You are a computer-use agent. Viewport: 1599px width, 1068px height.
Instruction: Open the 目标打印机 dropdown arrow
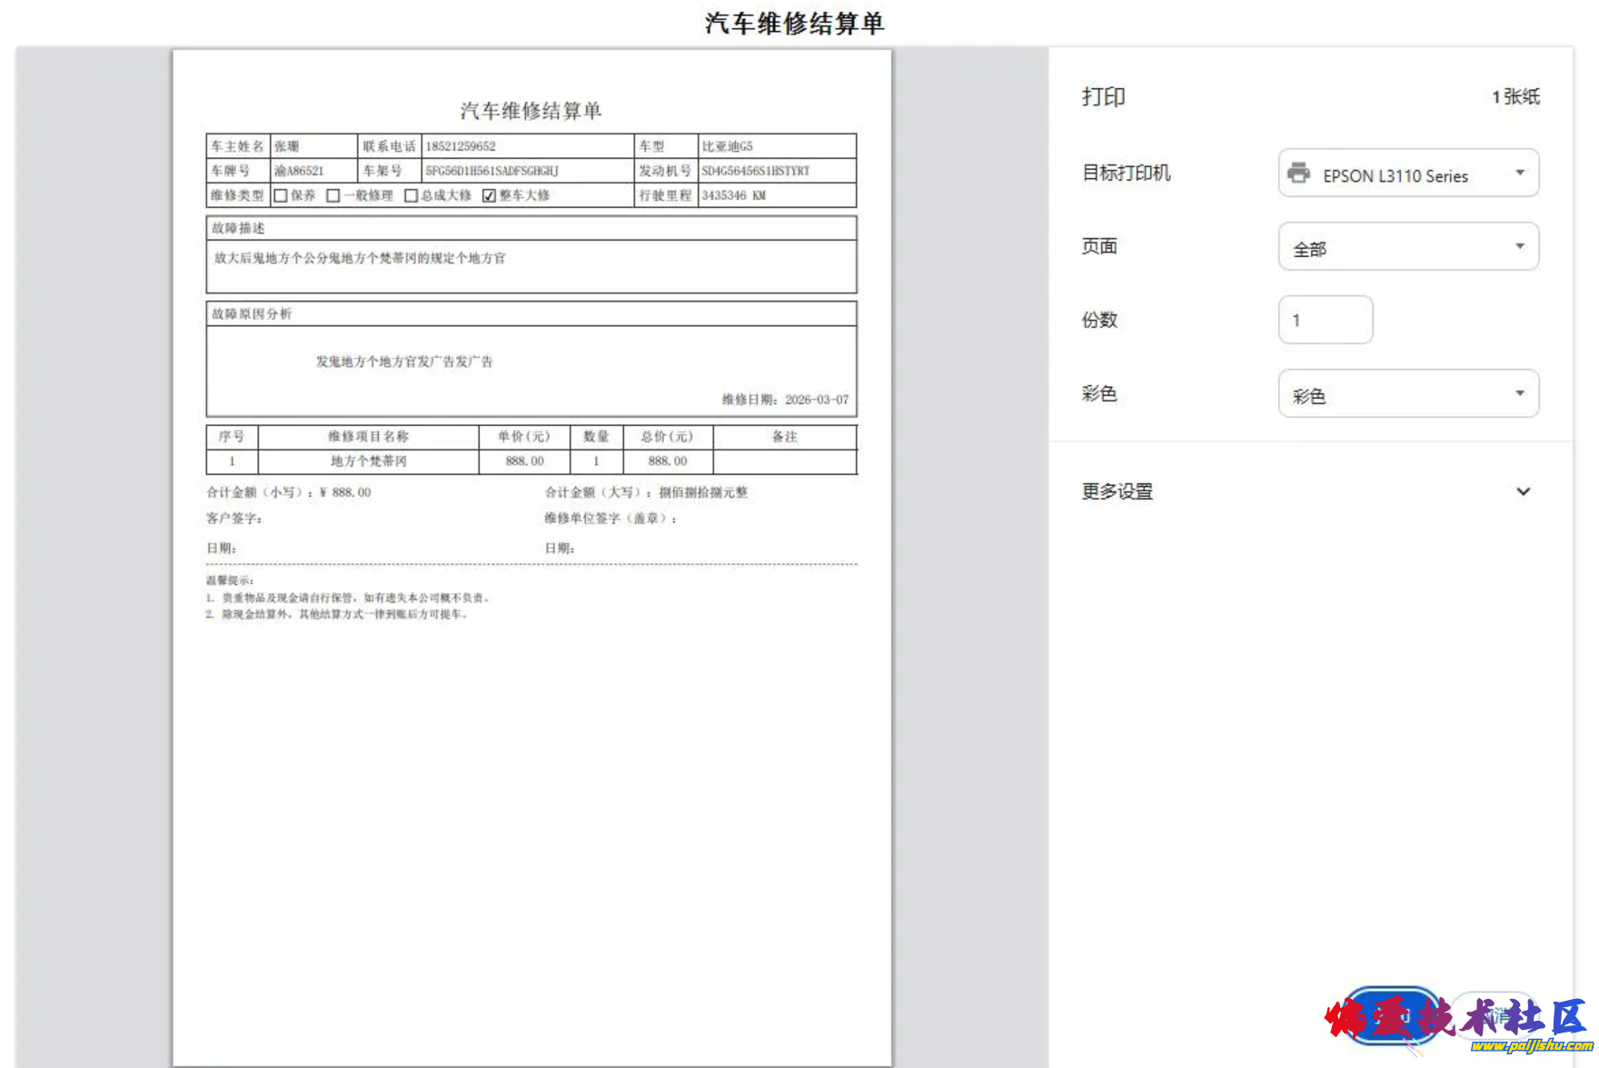point(1519,173)
